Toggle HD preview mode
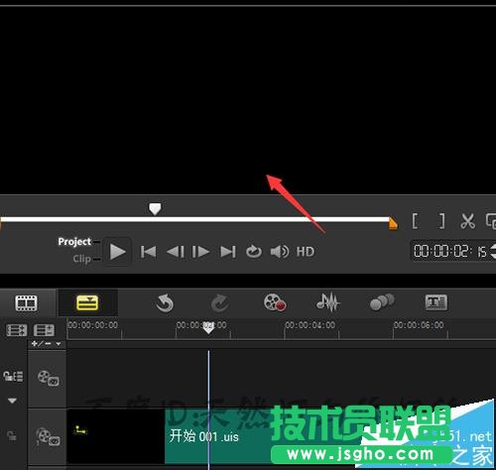 click(306, 252)
